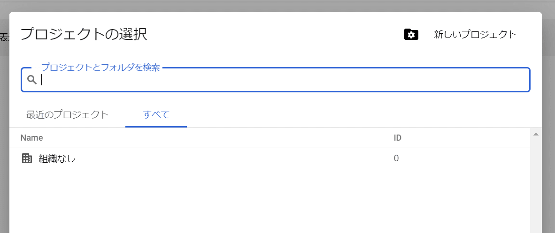Switch to the 最近のプロジェクト tab
The height and width of the screenshot is (233, 555).
pos(68,114)
